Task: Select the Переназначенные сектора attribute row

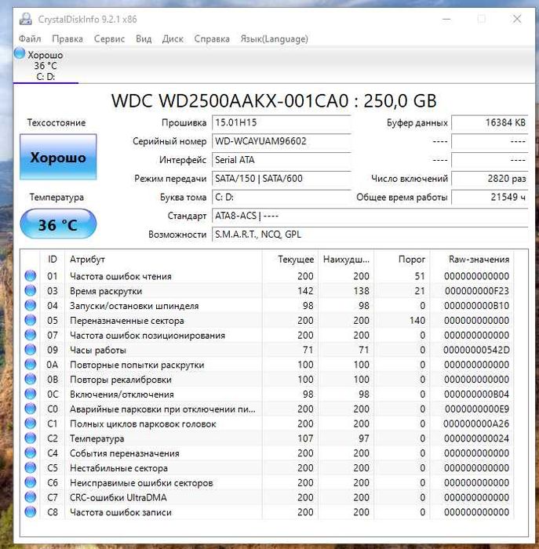Action: [x=267, y=320]
